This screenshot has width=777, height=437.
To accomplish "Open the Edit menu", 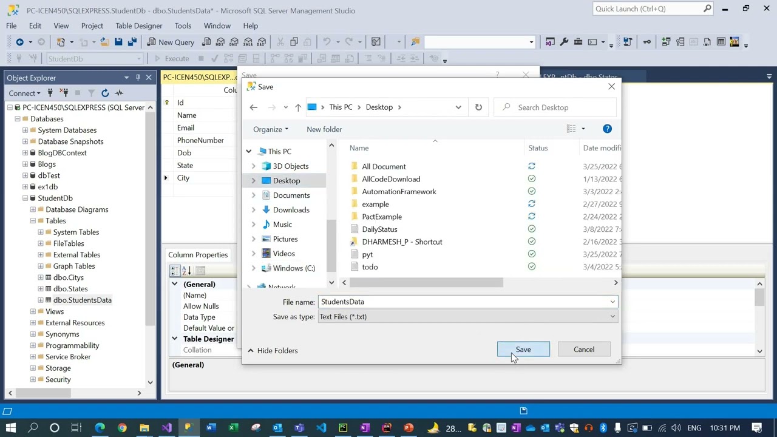I will click(35, 25).
